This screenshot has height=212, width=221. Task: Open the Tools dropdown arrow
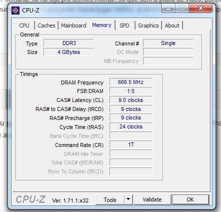(x=128, y=199)
